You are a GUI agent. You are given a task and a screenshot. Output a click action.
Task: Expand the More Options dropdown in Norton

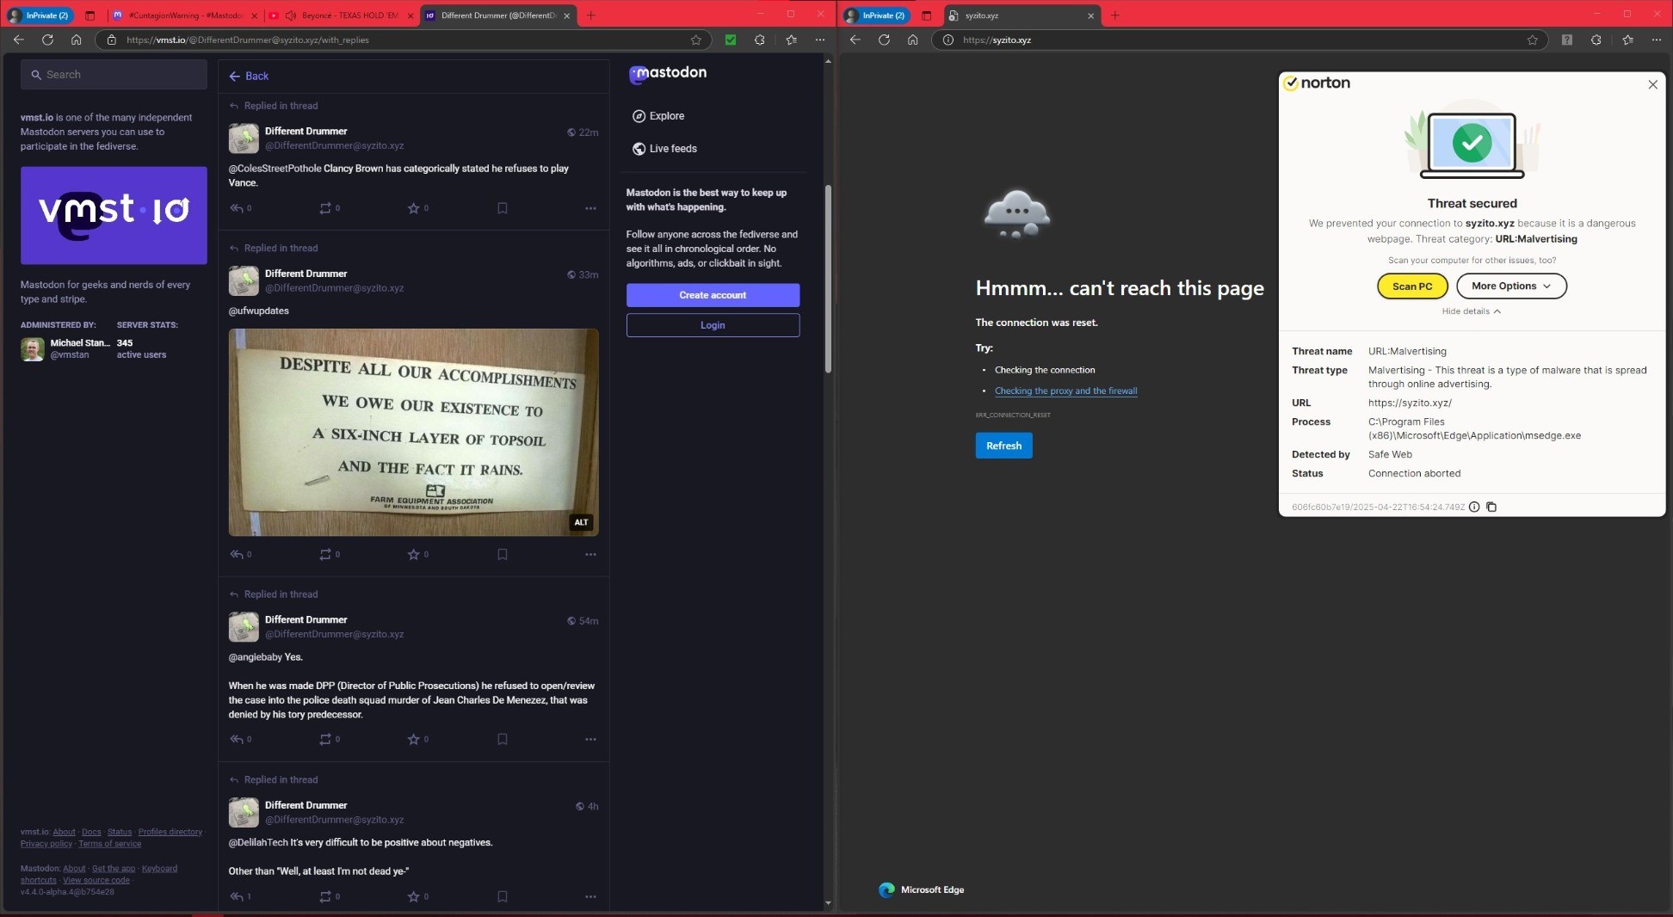coord(1511,286)
